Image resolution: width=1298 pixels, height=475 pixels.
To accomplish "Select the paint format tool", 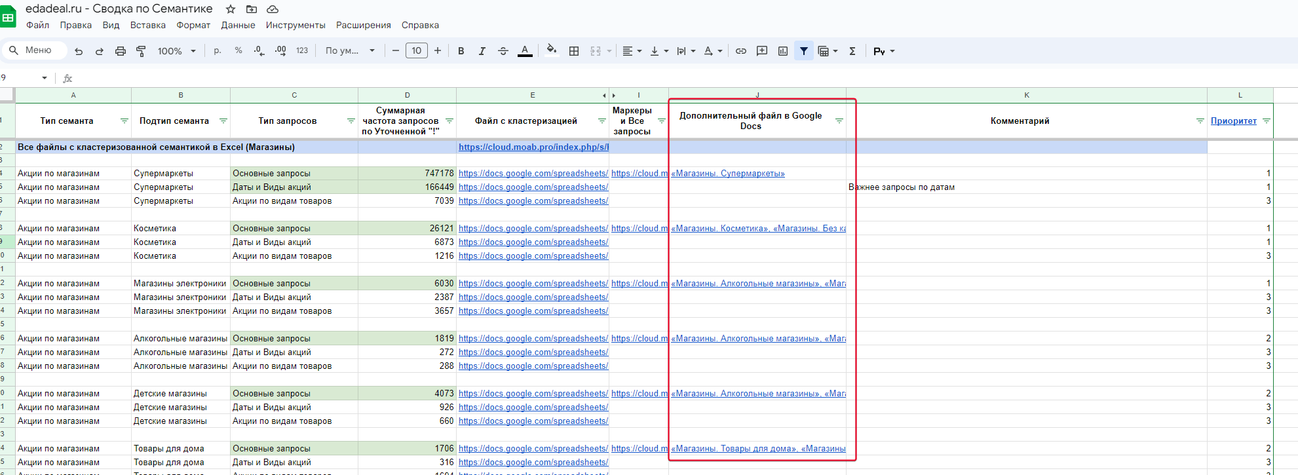I will 141,51.
